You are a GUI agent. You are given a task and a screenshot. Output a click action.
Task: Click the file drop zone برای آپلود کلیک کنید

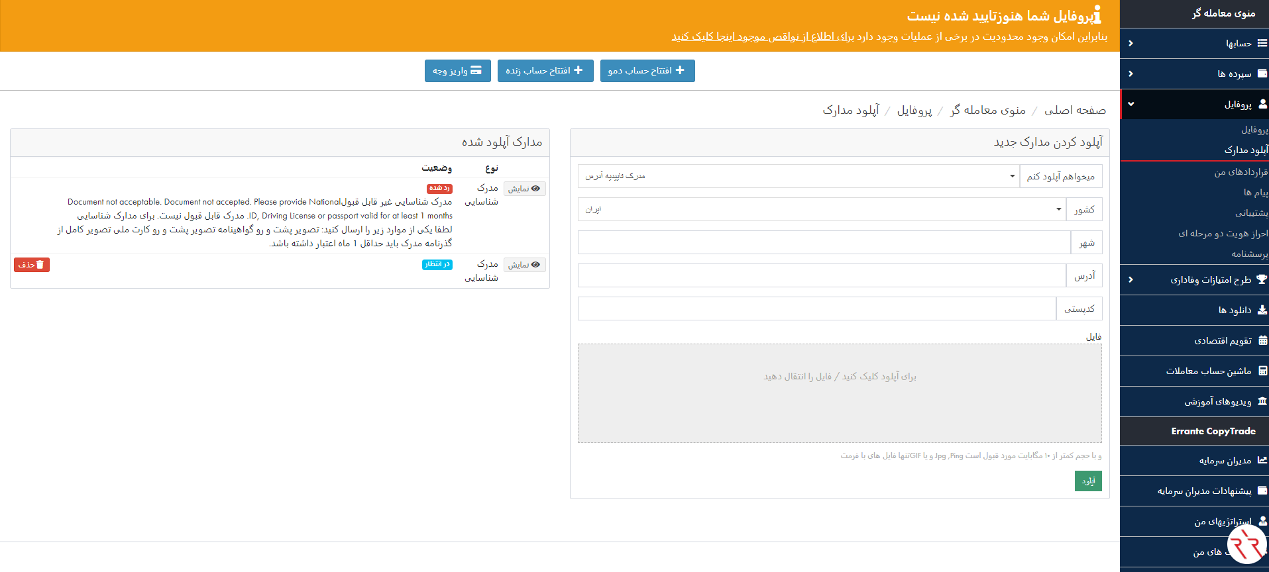840,393
